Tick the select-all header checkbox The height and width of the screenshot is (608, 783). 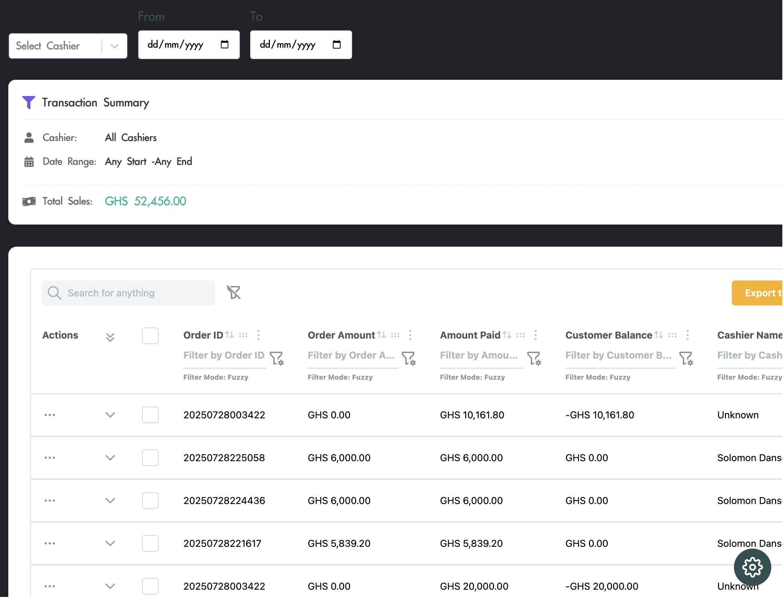coord(150,336)
